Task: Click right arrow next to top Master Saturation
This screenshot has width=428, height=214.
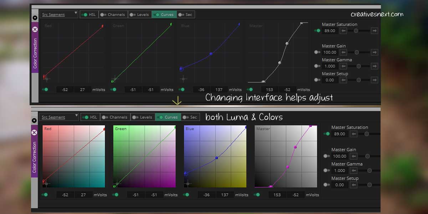Action: (x=374, y=31)
